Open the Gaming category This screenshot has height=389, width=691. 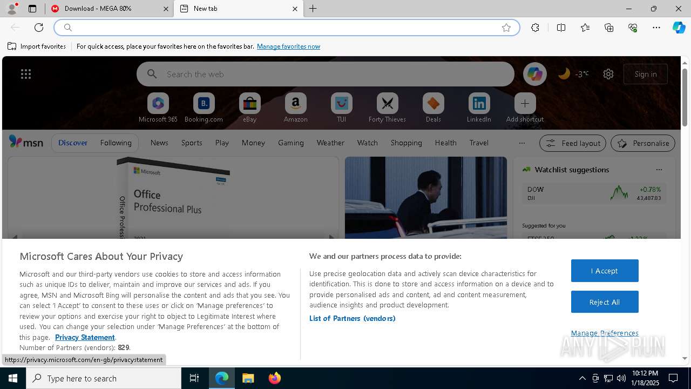click(291, 143)
